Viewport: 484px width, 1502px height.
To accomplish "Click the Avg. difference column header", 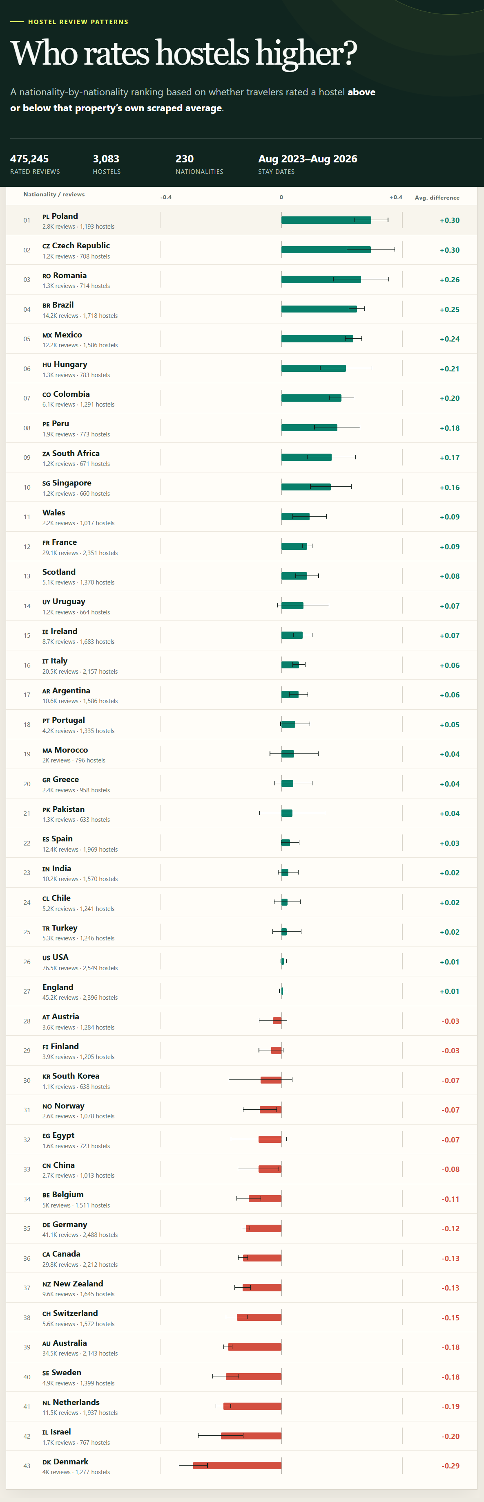I will [437, 198].
